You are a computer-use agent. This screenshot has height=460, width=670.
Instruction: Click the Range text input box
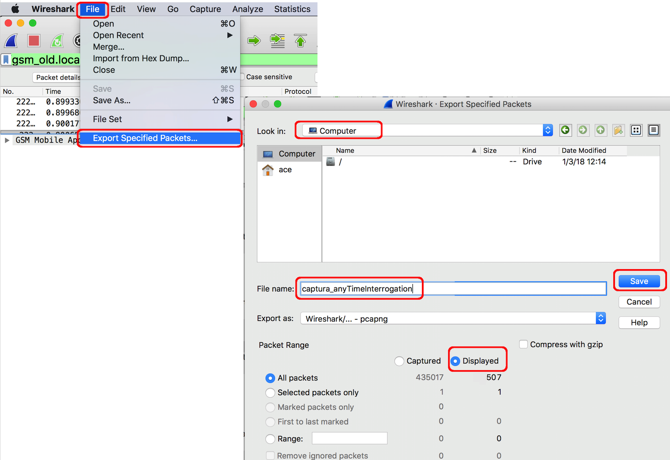(x=350, y=439)
